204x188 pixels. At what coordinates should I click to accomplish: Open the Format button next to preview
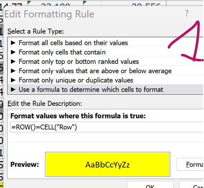[x=190, y=164]
